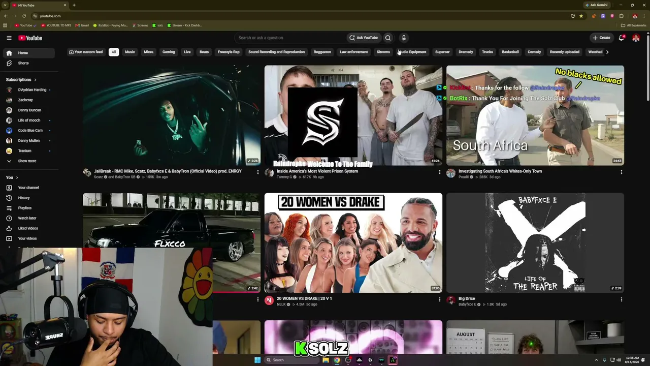The image size is (650, 366).
Task: Expand the Subscriptions section chevron
Action: 35,80
